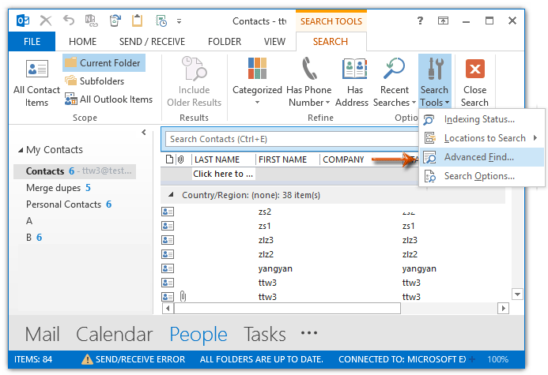Expand Locations to Search submenu
Image resolution: width=548 pixels, height=375 pixels.
tap(484, 138)
